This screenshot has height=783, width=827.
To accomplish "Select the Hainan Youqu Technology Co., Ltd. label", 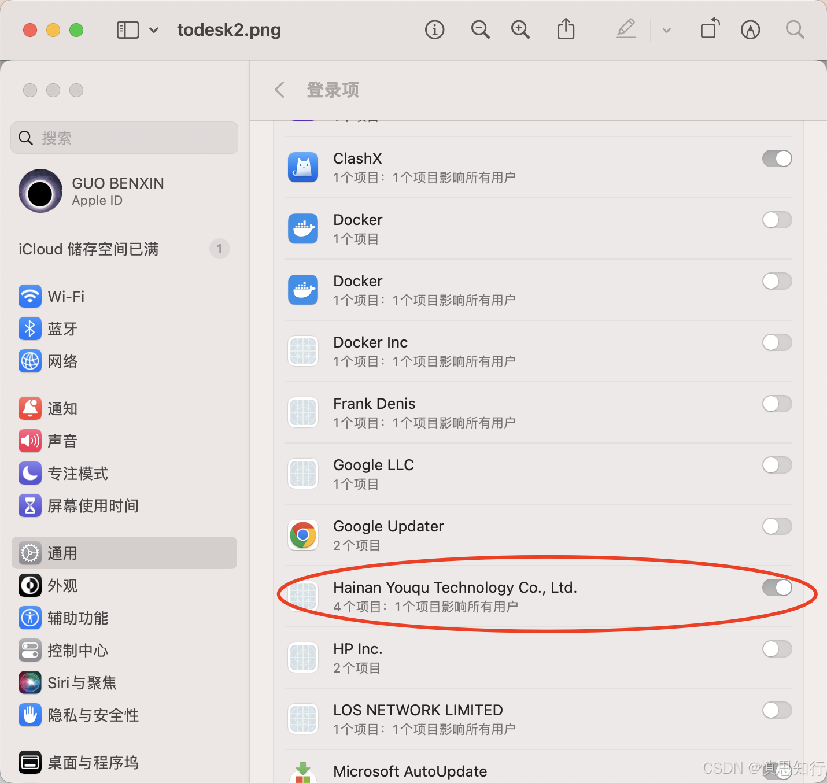I will click(x=455, y=588).
